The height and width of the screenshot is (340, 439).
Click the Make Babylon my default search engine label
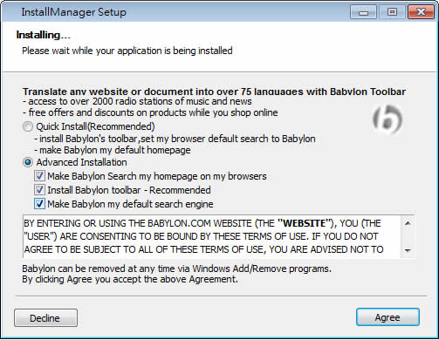tap(130, 204)
